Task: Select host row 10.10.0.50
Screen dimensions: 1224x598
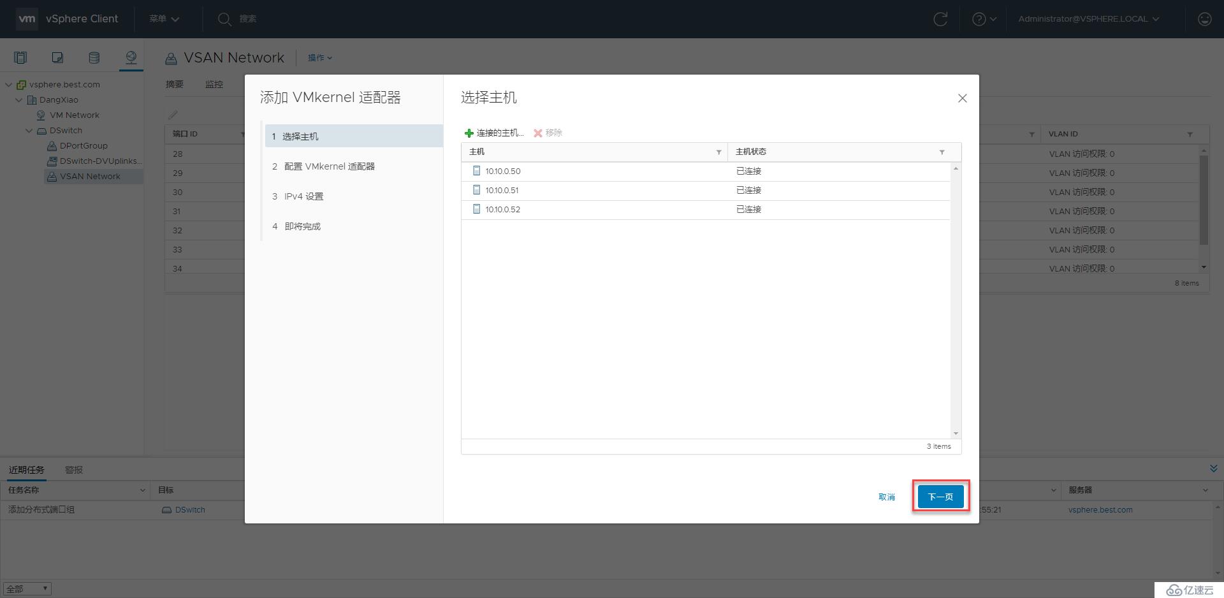Action: click(x=706, y=171)
